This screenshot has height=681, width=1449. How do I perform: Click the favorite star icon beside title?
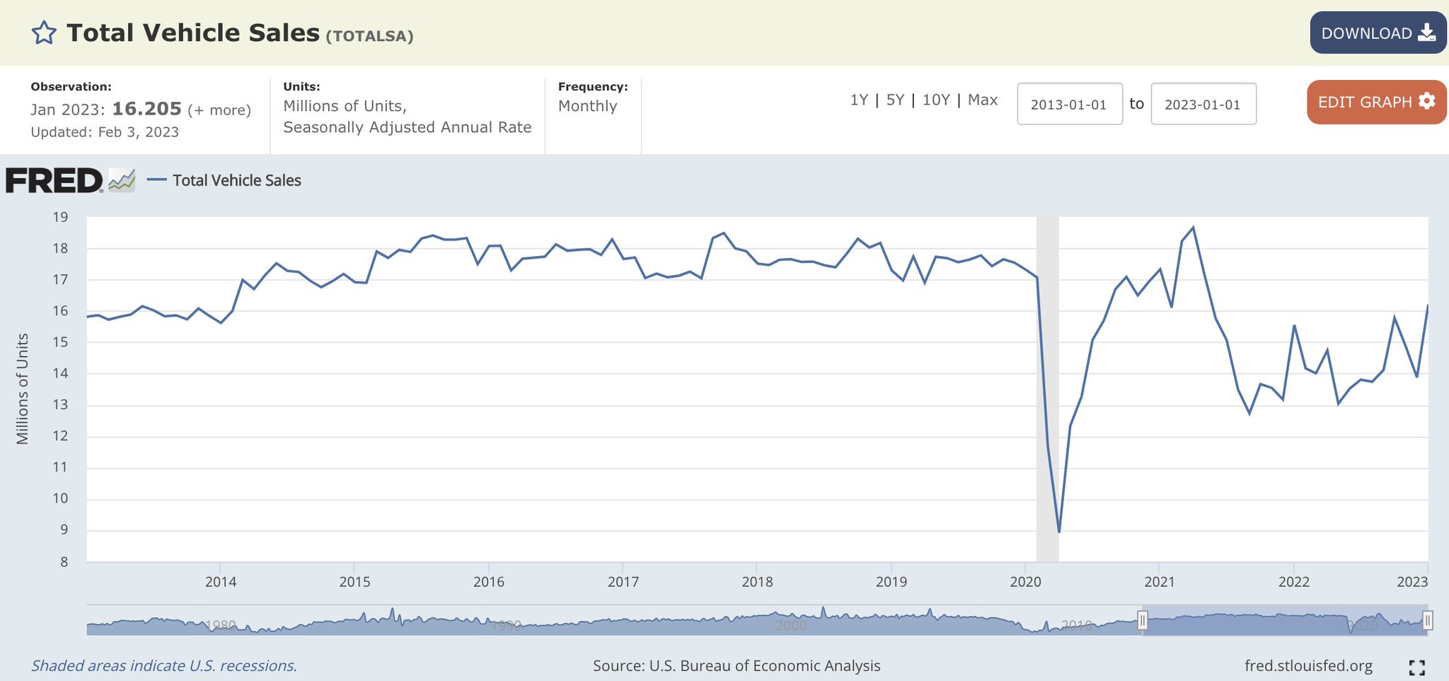[44, 33]
